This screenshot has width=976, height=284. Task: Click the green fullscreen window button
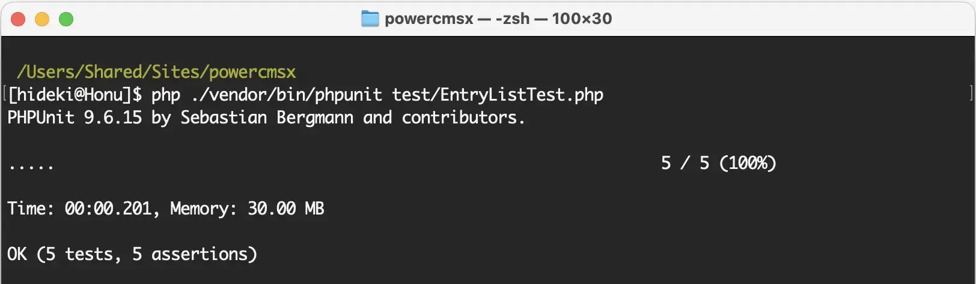click(x=66, y=19)
